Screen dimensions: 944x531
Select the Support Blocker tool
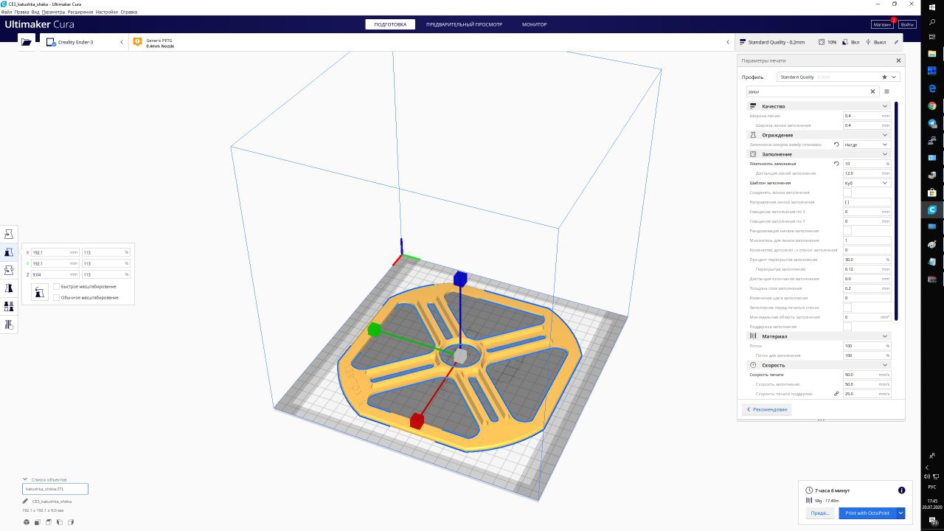(9, 324)
